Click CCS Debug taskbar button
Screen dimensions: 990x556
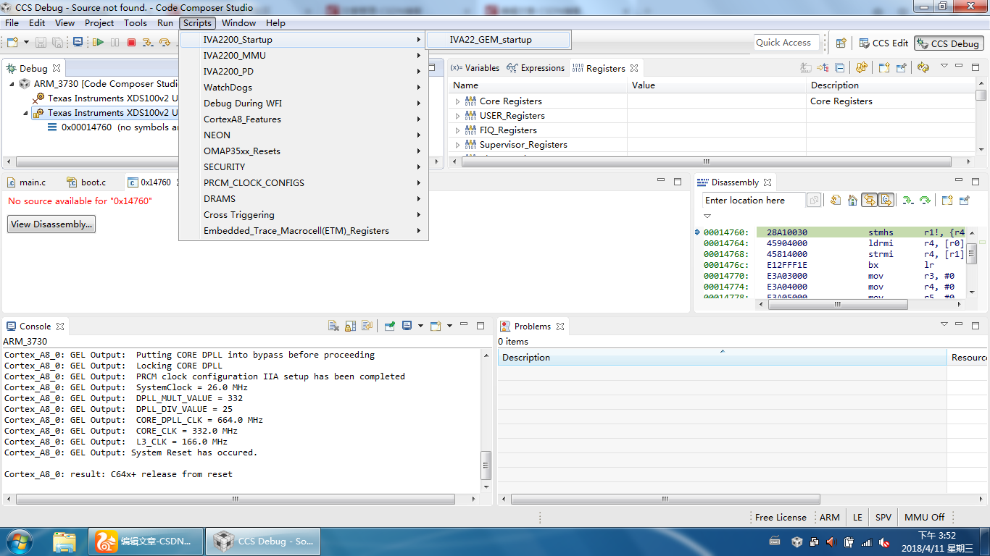coord(263,541)
